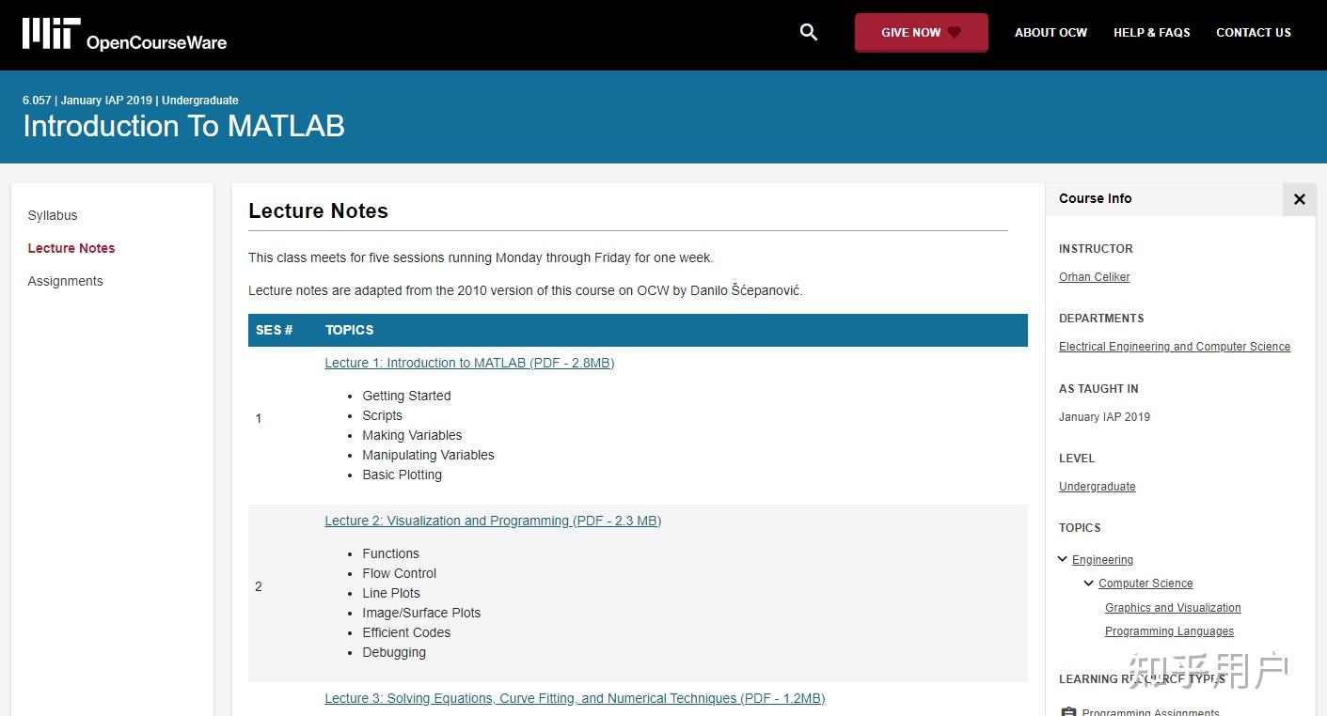Select the Image/Surface Plots bullet text
This screenshot has height=716, width=1327.
click(421, 613)
